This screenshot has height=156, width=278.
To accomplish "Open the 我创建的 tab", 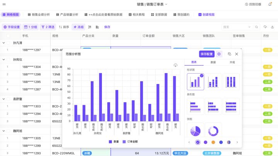I will point(181,15).
